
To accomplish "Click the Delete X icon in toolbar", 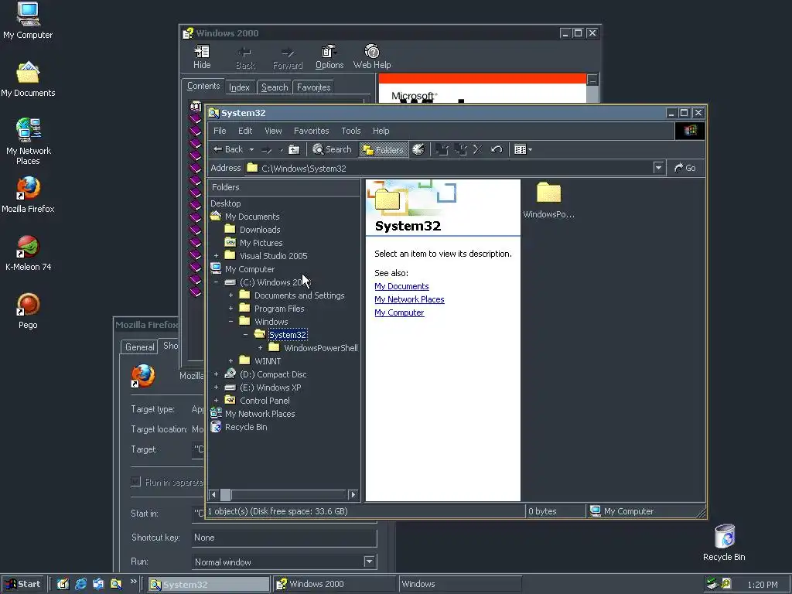I will pyautogui.click(x=478, y=149).
